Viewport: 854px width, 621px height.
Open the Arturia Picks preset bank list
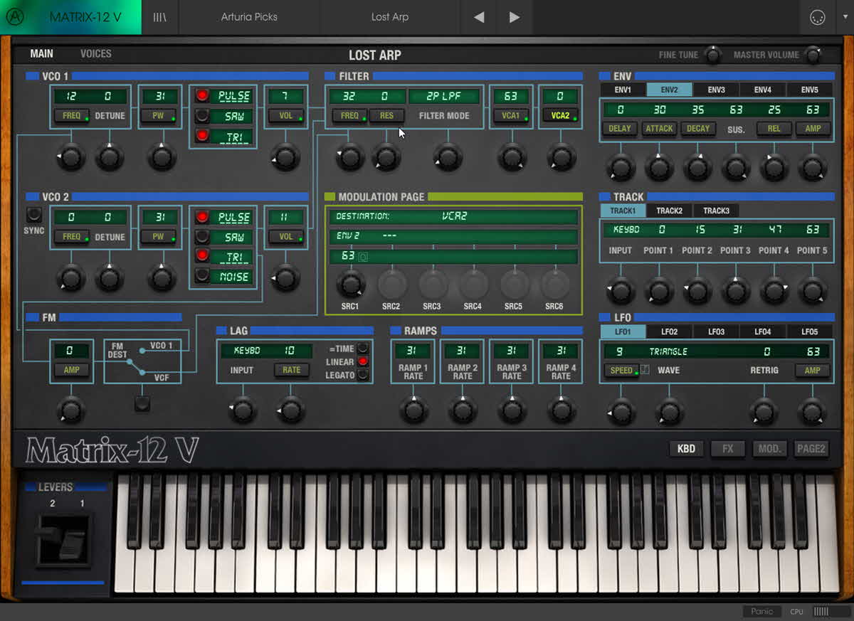pos(249,17)
